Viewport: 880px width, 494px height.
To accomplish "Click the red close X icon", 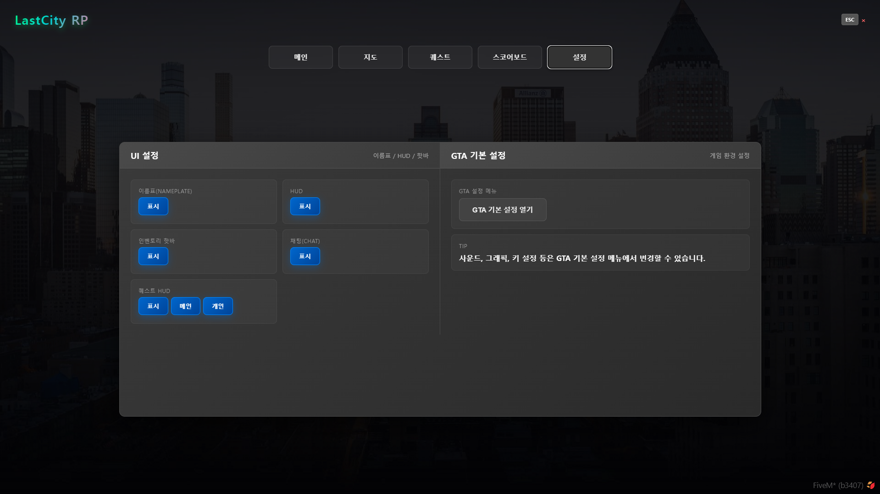I will pyautogui.click(x=863, y=21).
